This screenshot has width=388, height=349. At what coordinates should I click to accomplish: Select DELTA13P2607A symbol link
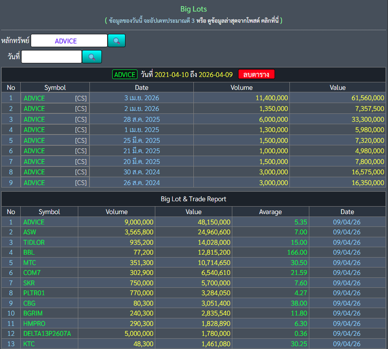click(x=47, y=333)
